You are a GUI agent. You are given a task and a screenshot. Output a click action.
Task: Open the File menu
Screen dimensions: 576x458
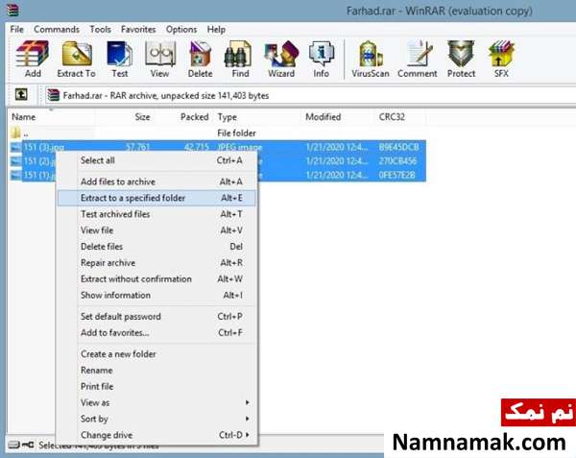17,29
